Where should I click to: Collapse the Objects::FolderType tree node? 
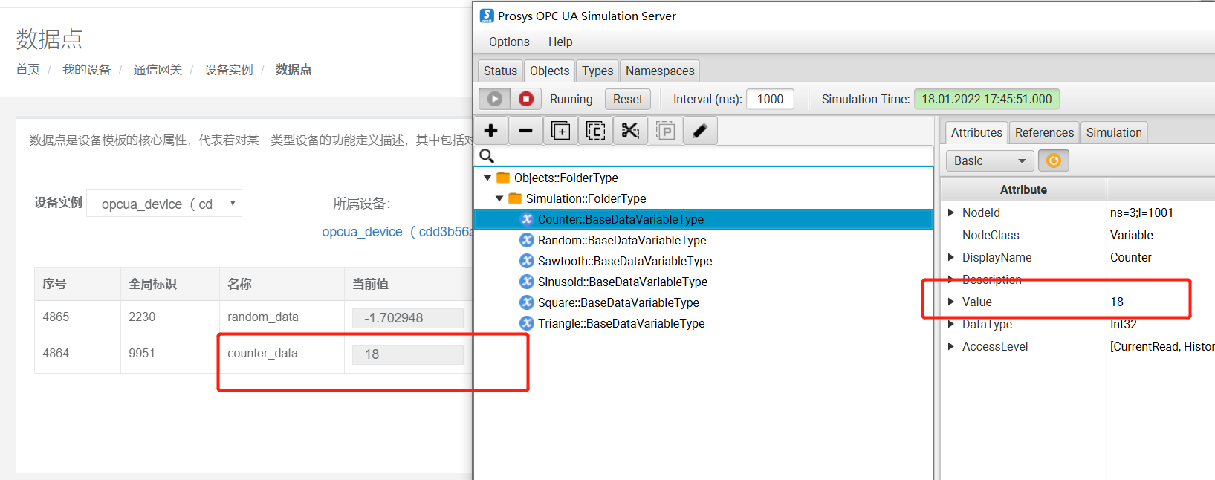click(x=487, y=178)
